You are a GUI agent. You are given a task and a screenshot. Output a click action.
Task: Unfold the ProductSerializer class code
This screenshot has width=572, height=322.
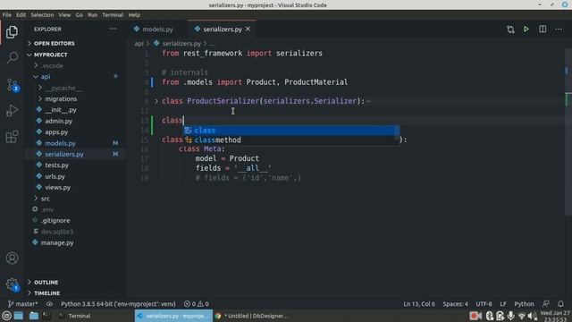pos(156,101)
